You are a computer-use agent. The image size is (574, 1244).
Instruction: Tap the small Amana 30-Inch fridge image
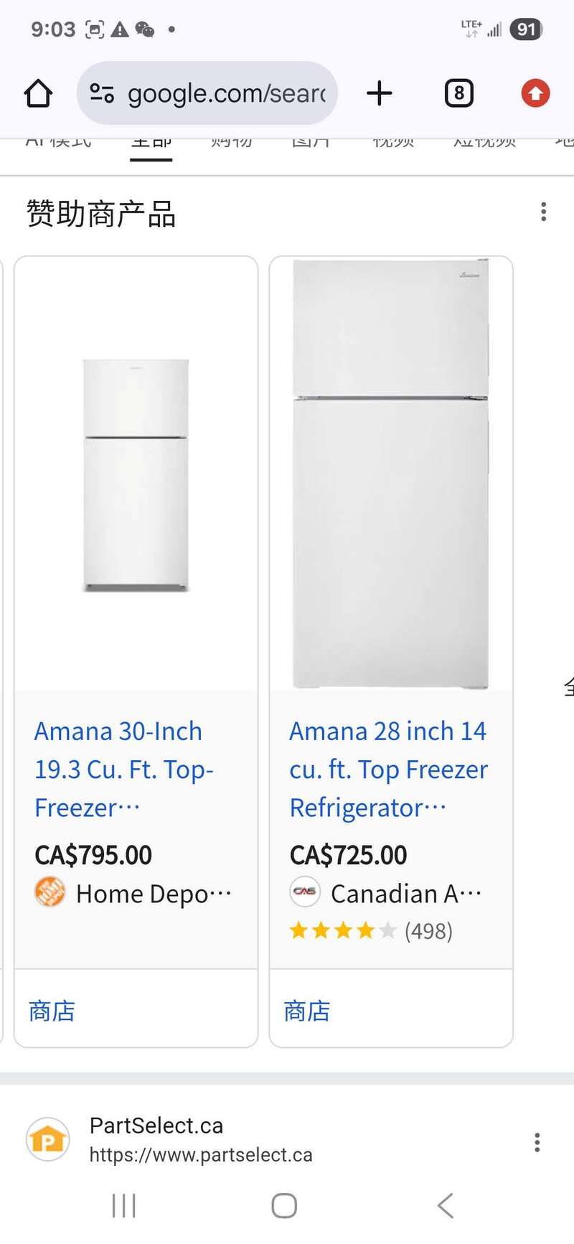point(136,475)
